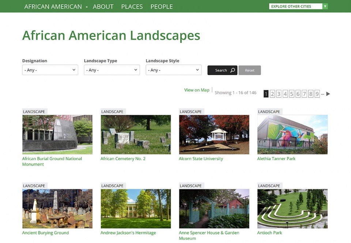Click the 'Showing 1 - 16 of 146' text
Screen dimensions: 351x243
(235, 93)
